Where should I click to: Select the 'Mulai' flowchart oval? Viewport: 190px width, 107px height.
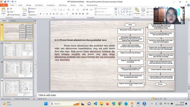130,25
